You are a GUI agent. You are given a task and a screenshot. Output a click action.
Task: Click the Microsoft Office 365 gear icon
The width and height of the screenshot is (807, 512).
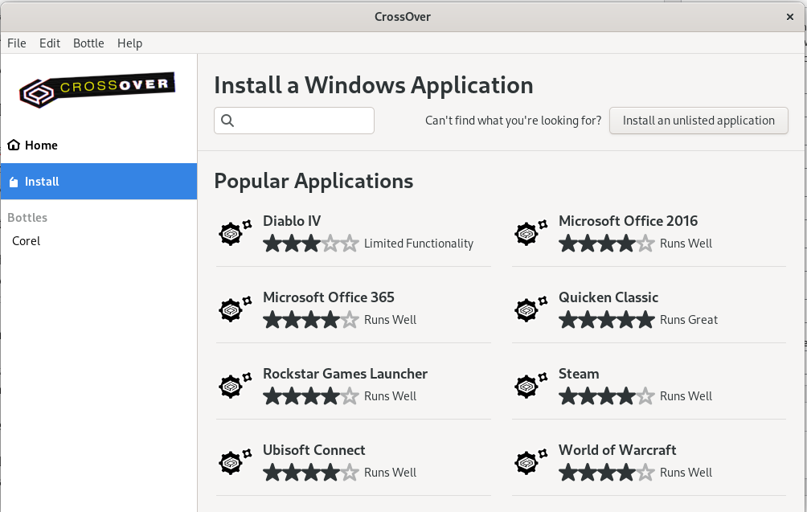[231, 309]
